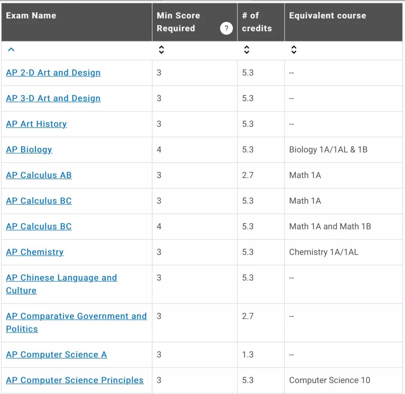
Task: Select the AP Computer Science A link
Action: [56, 355]
